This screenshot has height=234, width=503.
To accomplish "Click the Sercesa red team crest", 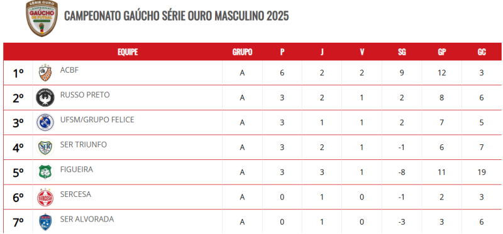I will [x=45, y=197].
